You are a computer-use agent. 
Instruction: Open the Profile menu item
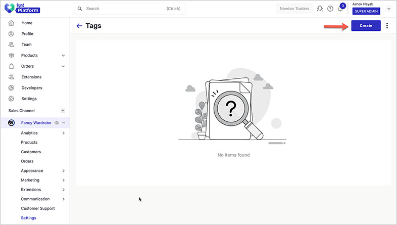point(27,34)
